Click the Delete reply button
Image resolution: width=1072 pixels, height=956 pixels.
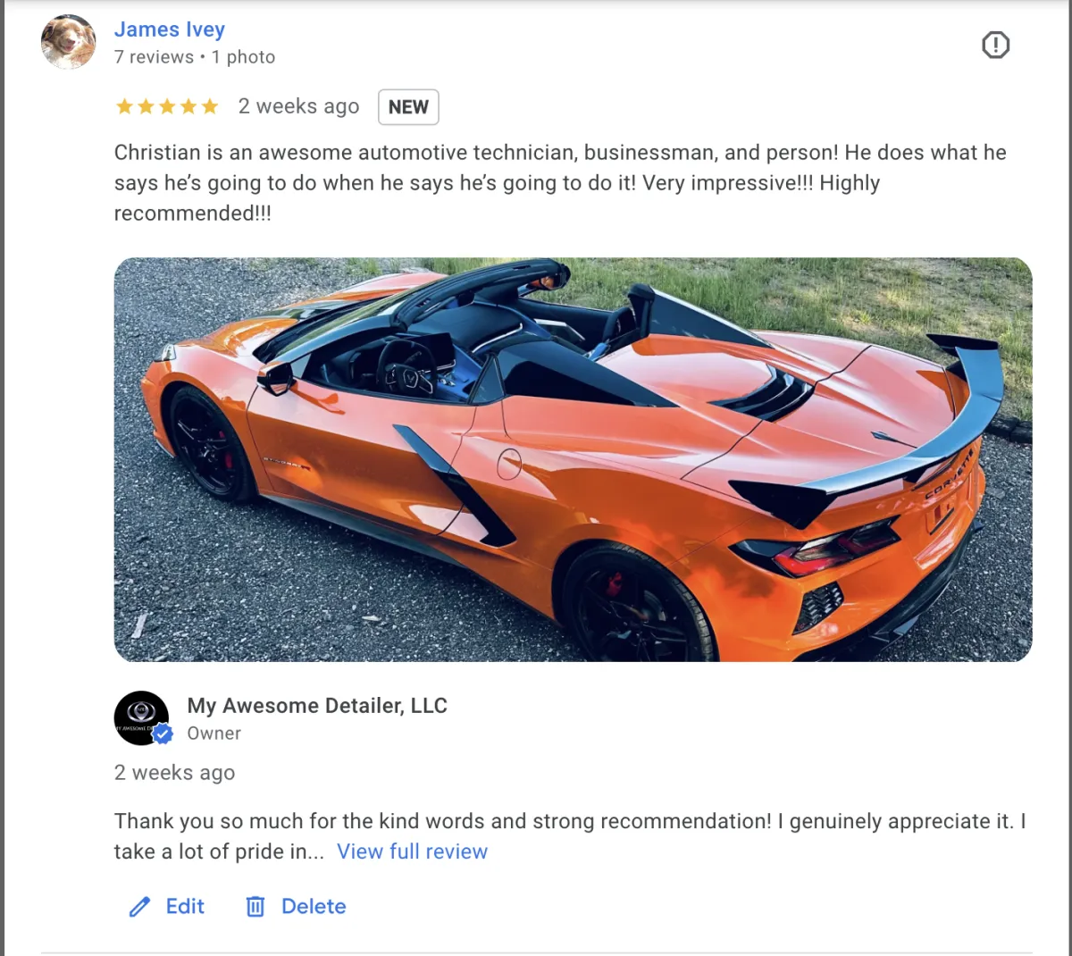pos(296,907)
